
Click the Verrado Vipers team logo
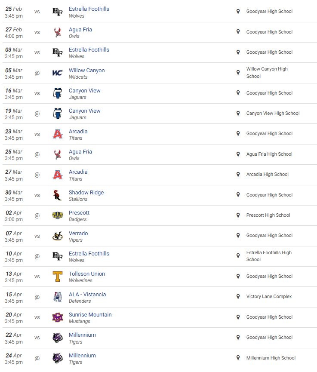pyautogui.click(x=57, y=236)
